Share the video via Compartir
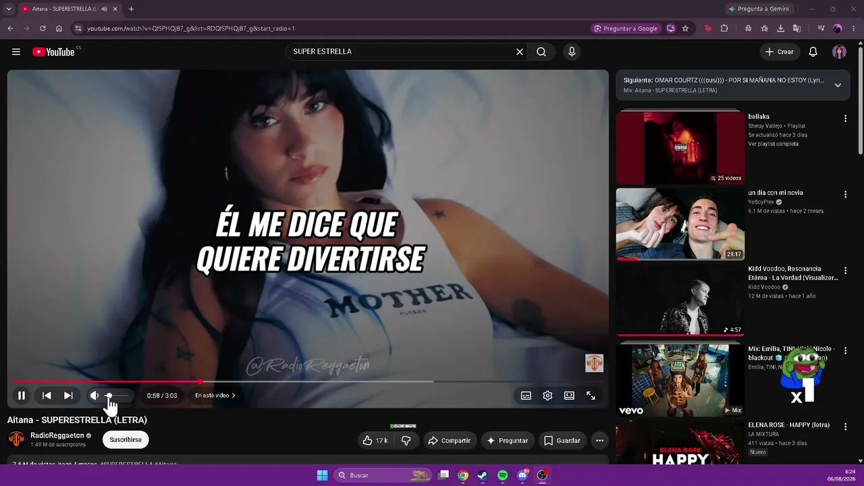The width and height of the screenshot is (864, 486). 450,441
